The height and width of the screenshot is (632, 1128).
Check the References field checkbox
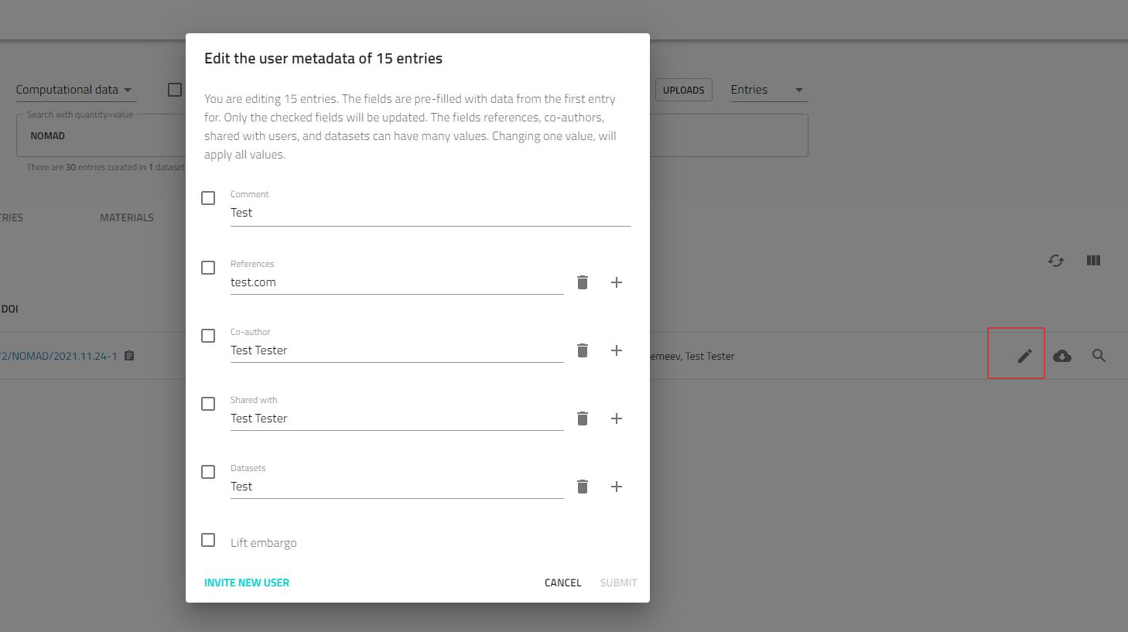(x=208, y=268)
